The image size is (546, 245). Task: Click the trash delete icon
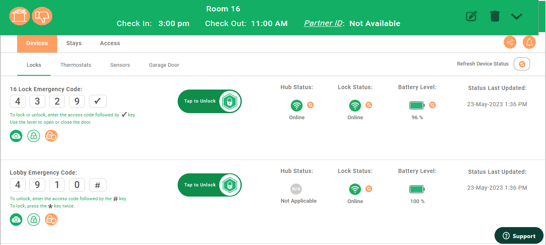[x=495, y=17]
